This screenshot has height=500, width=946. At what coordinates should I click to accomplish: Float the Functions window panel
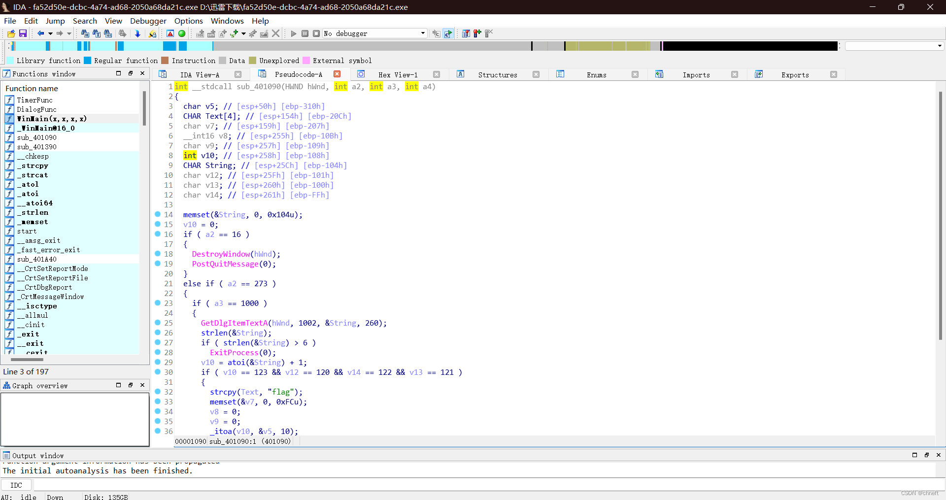pos(131,73)
